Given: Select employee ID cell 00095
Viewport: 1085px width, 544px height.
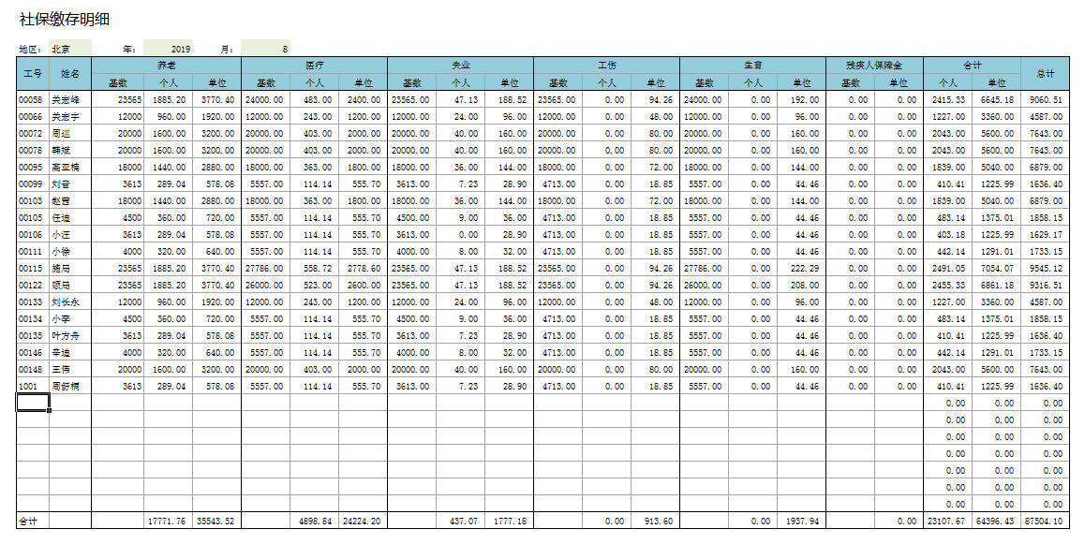Looking at the screenshot, I should click(x=33, y=167).
